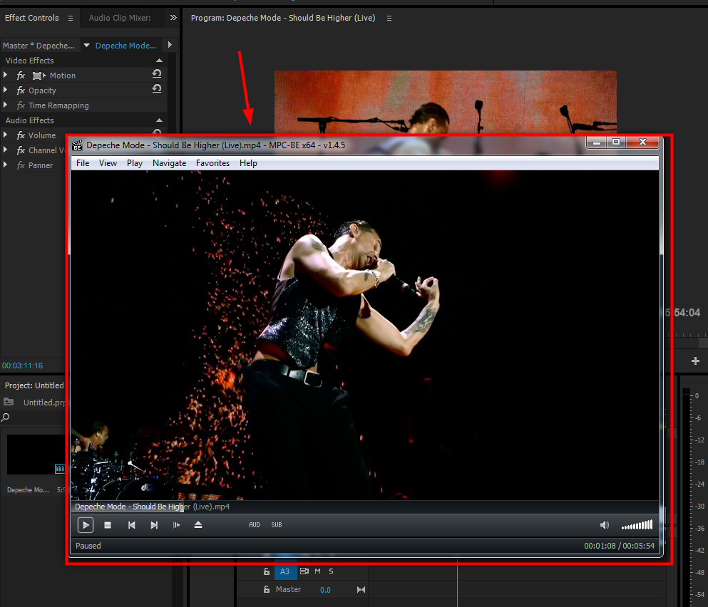
Task: Click the eject/open file icon
Action: pyautogui.click(x=198, y=525)
